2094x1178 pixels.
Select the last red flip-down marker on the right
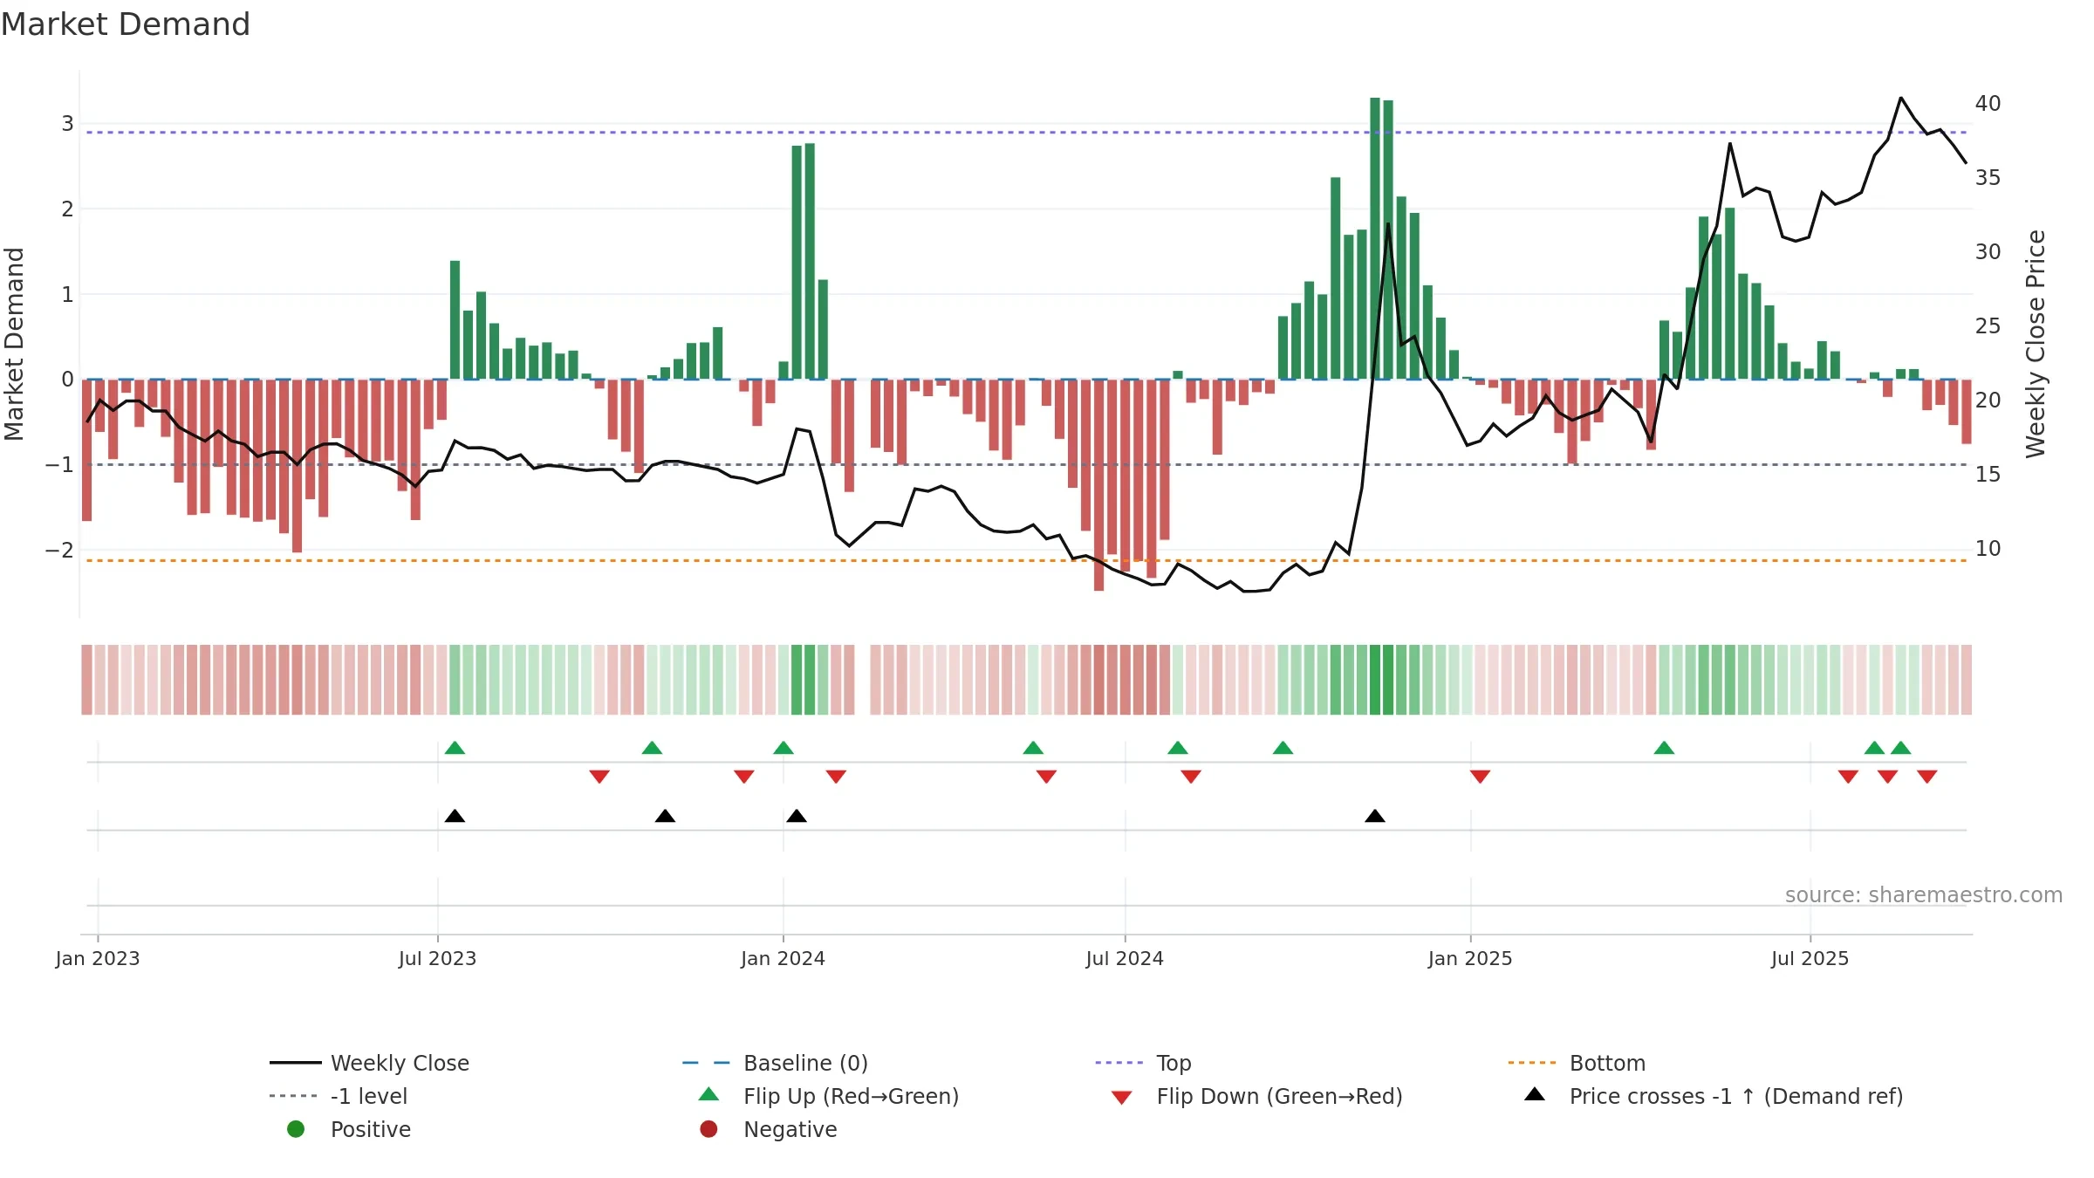pyautogui.click(x=1927, y=777)
